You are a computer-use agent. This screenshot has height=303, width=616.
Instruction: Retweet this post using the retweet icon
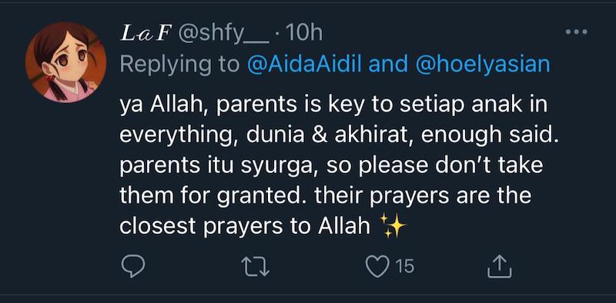(x=256, y=268)
